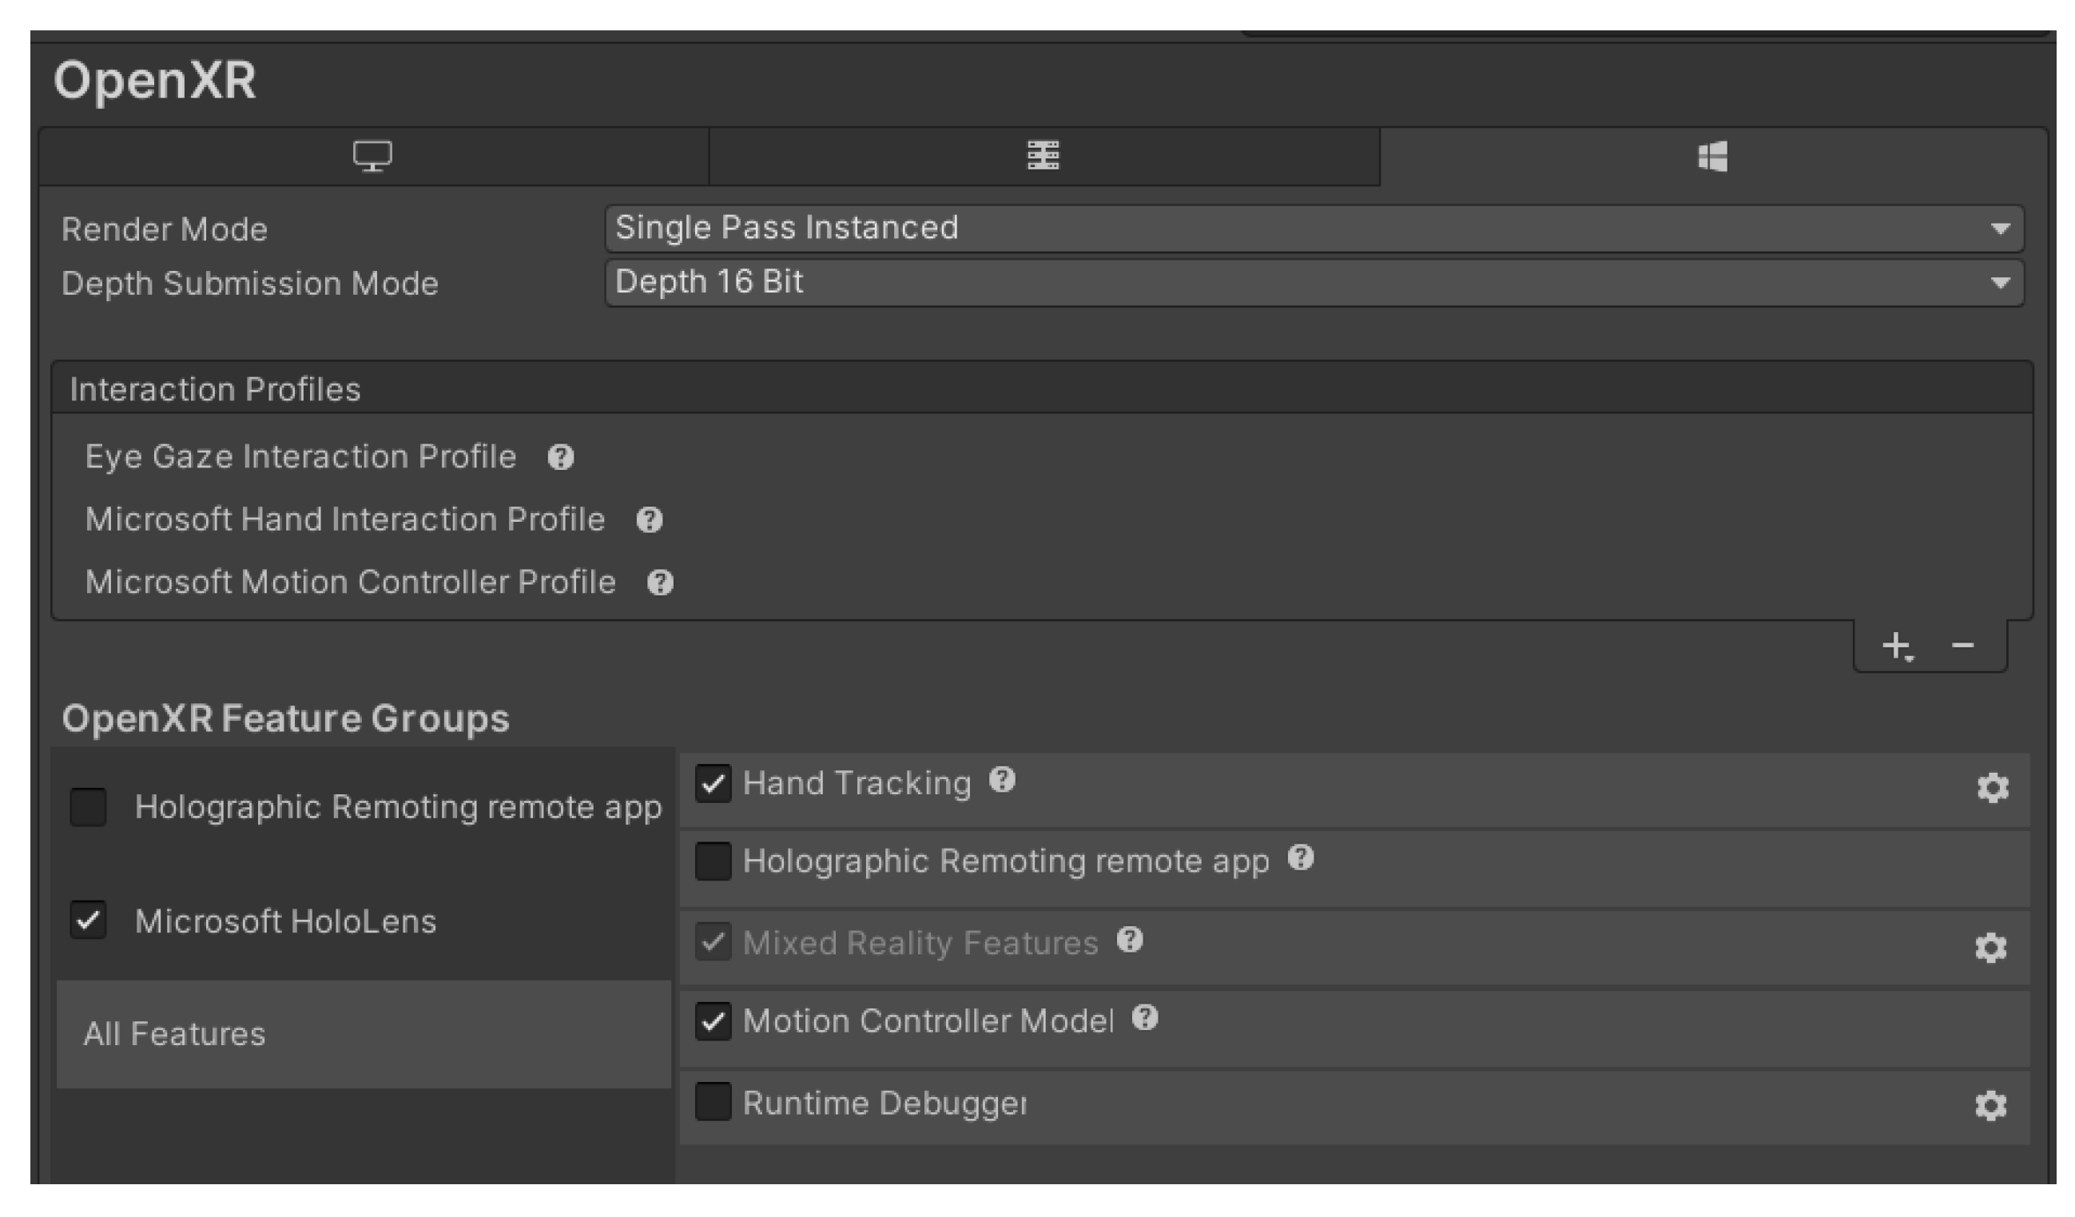Remove interaction profile with minus button

coord(1963,646)
